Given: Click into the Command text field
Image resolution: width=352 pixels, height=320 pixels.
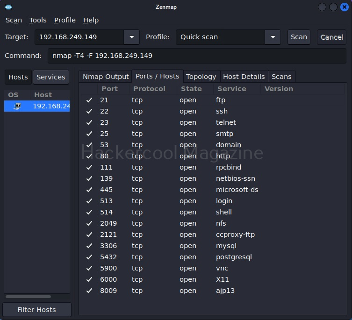Looking at the screenshot, I should click(x=197, y=56).
